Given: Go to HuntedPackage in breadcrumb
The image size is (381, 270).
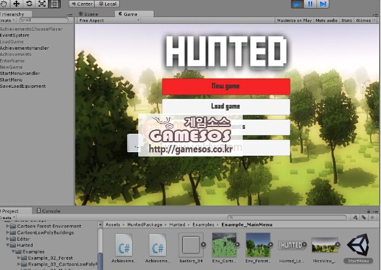Looking at the screenshot, I should point(144,225).
